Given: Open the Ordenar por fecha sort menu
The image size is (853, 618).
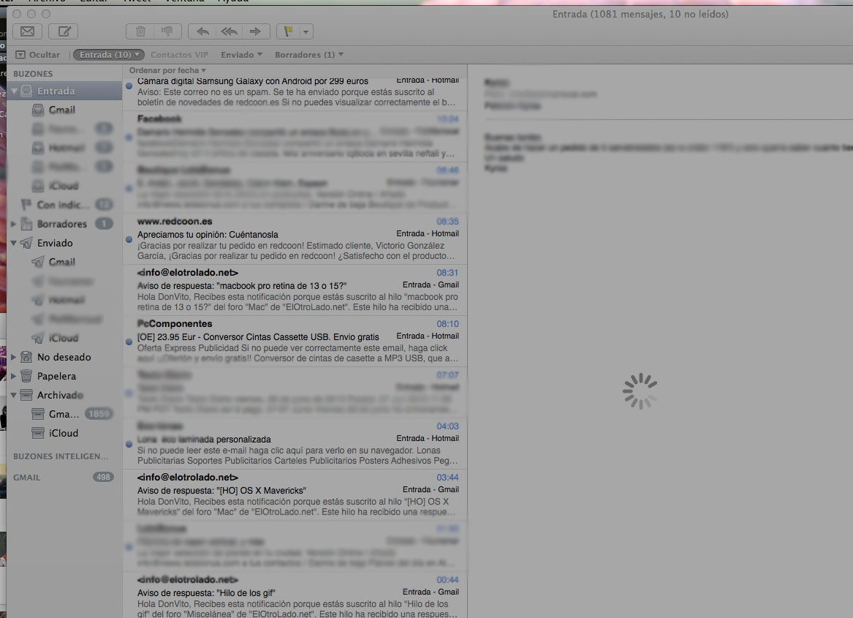Looking at the screenshot, I should [x=167, y=70].
